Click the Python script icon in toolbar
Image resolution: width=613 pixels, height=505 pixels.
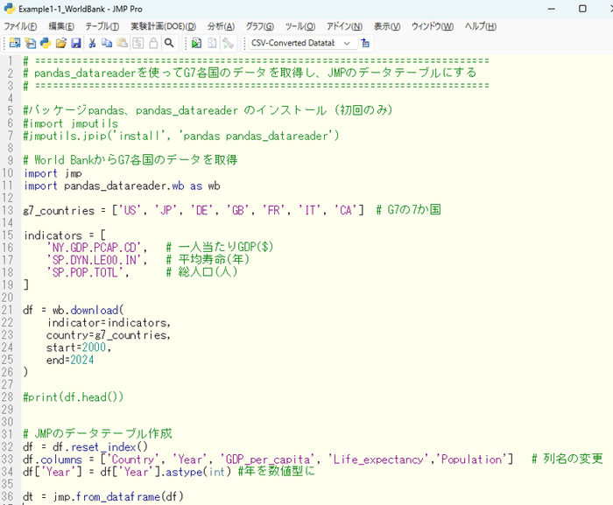pos(46,43)
